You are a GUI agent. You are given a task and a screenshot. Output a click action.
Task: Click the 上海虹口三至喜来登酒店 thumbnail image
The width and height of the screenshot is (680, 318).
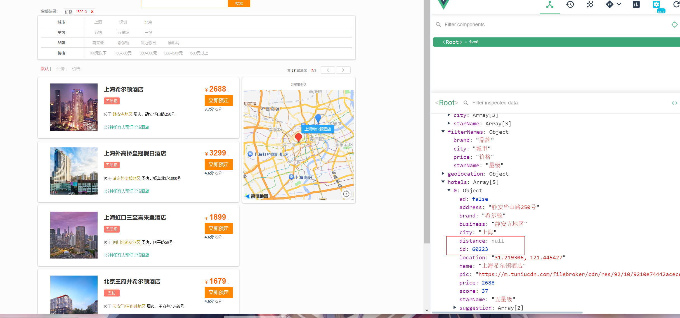point(74,235)
